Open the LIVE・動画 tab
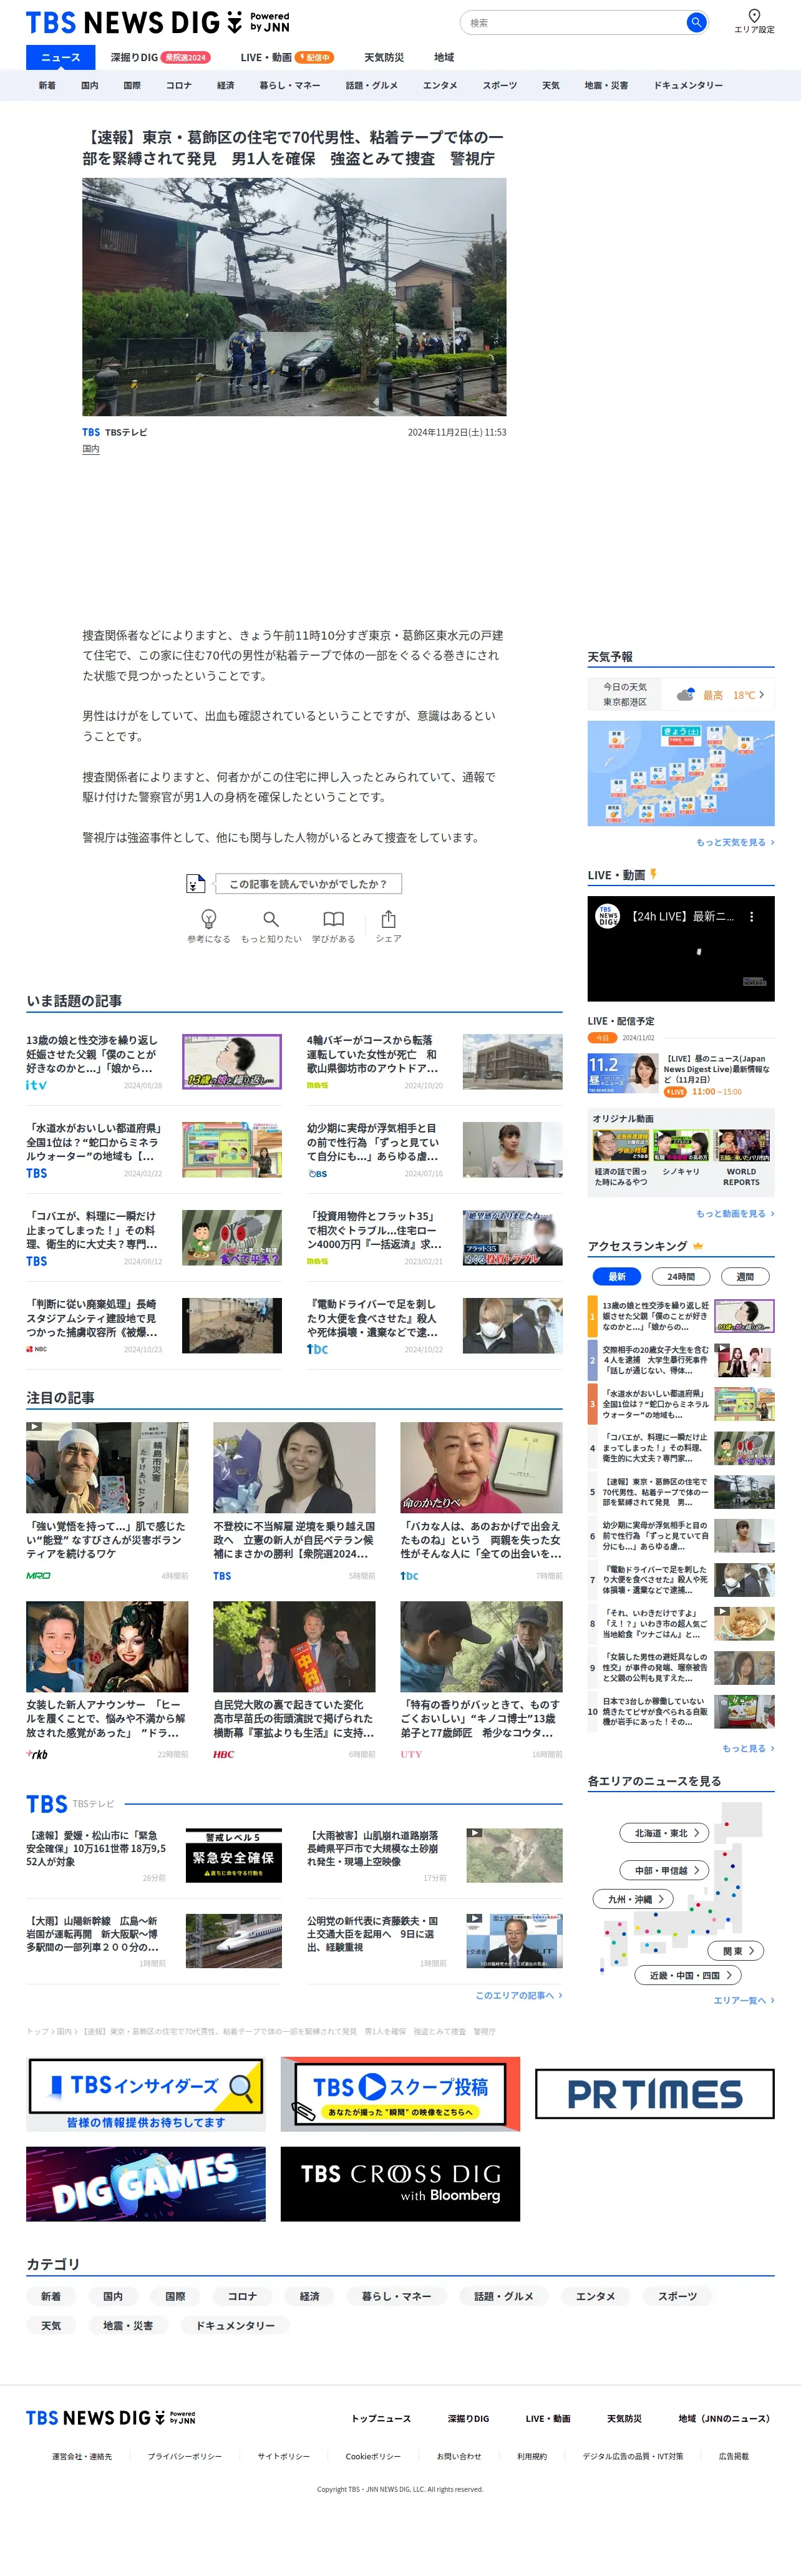The image size is (801, 2576). (287, 58)
